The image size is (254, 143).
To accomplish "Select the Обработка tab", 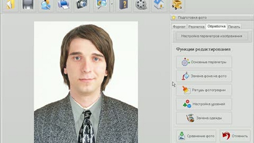I will tap(216, 26).
